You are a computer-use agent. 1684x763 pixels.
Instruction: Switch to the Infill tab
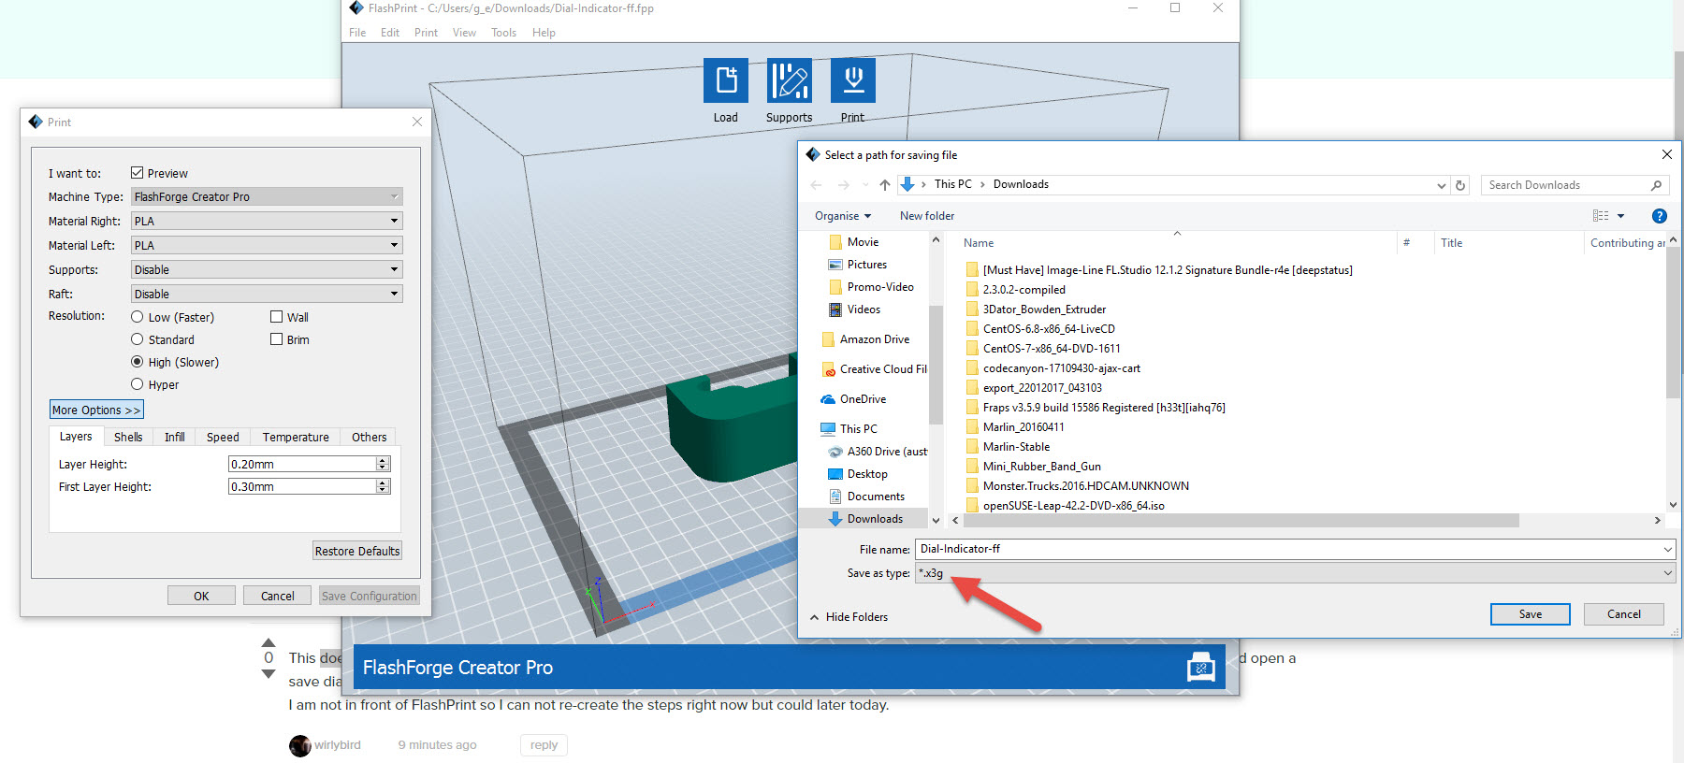tap(174, 437)
